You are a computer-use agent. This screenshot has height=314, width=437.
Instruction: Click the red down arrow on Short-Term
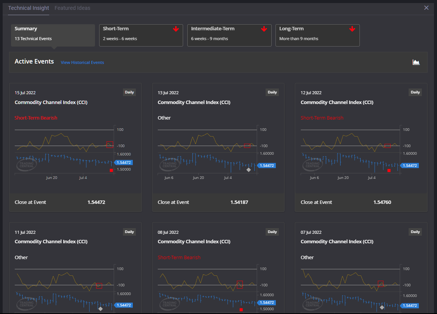(x=176, y=29)
